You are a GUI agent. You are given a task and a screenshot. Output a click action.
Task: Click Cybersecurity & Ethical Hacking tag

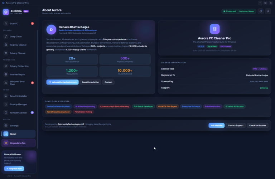114,106
